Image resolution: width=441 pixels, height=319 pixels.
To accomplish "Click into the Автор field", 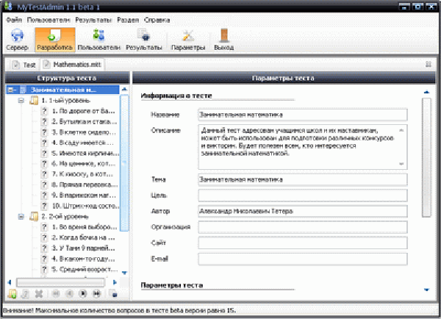I will 303,211.
